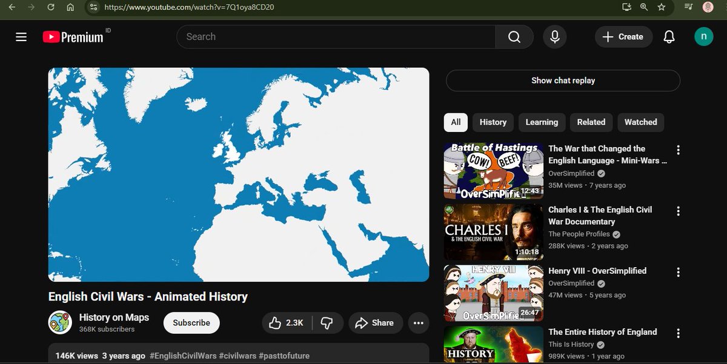Reload the page in the browser

tap(50, 7)
